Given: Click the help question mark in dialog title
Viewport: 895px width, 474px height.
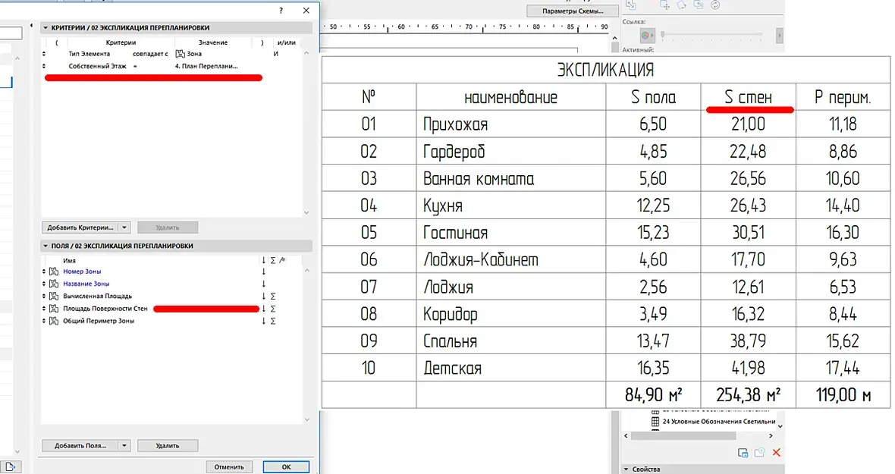Looking at the screenshot, I should coord(281,11).
